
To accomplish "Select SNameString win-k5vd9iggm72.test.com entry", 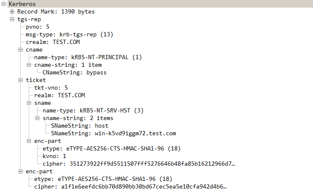I will click(x=113, y=134).
